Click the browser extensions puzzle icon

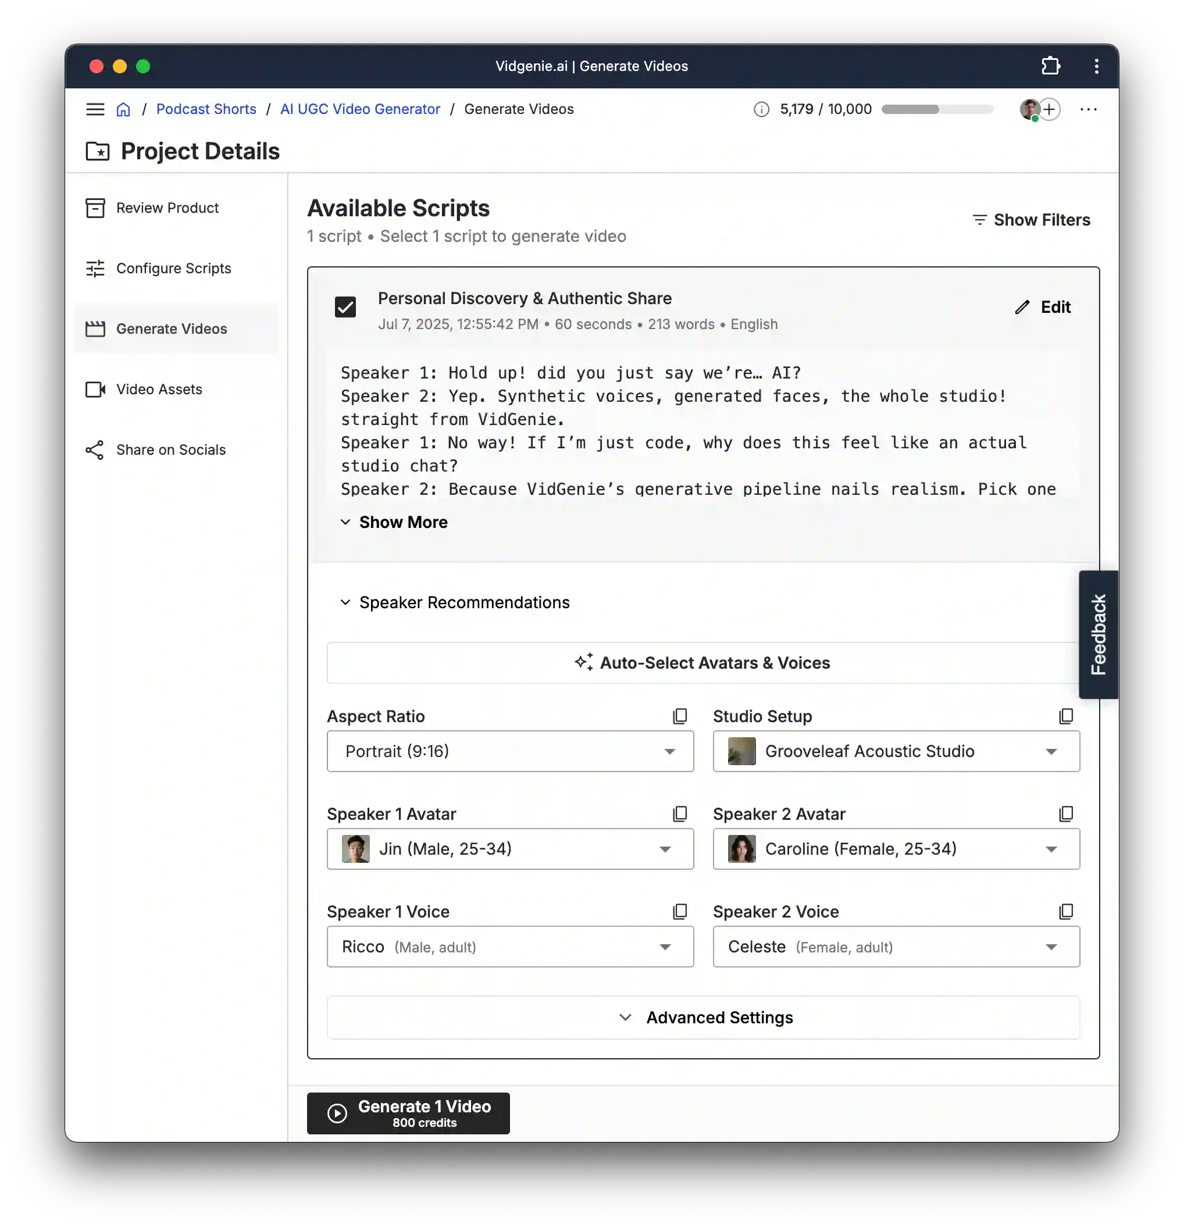pos(1050,66)
